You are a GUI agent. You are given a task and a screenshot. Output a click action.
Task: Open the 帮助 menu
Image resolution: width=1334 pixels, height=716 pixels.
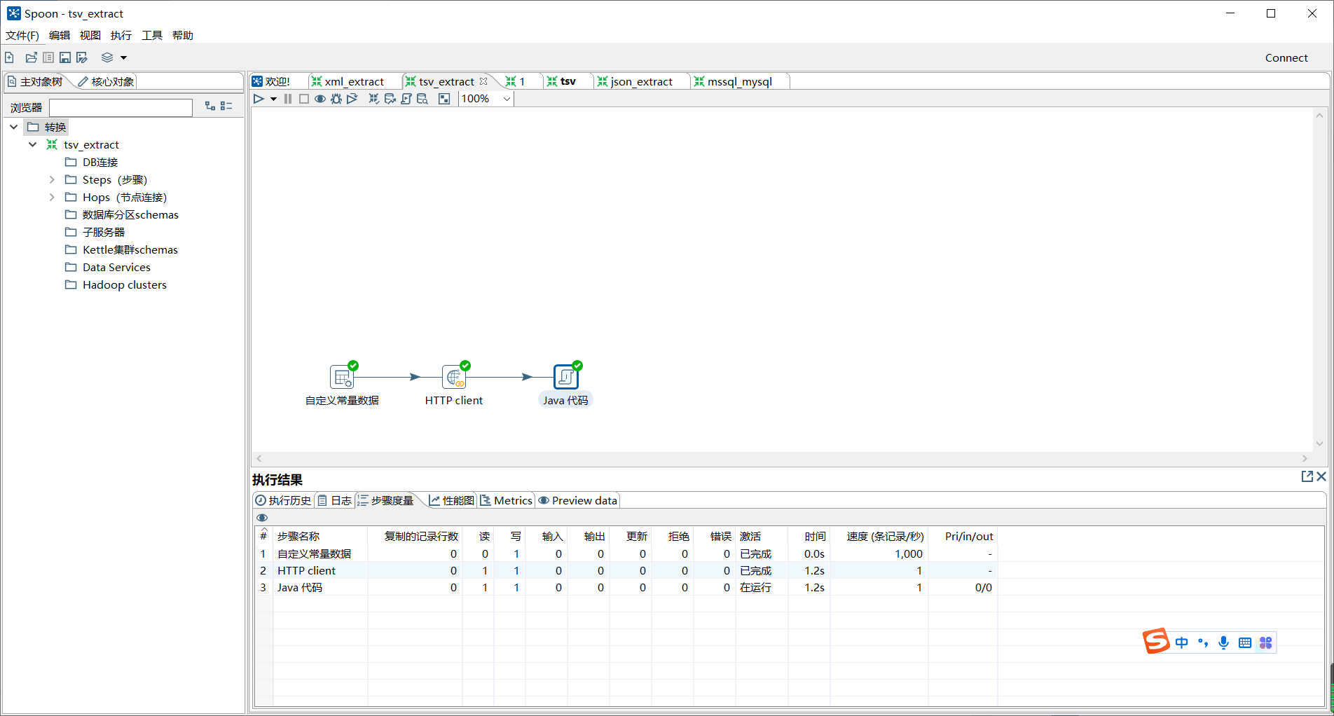pos(183,36)
